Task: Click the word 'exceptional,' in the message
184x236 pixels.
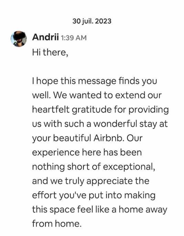Action: [x=129, y=167]
